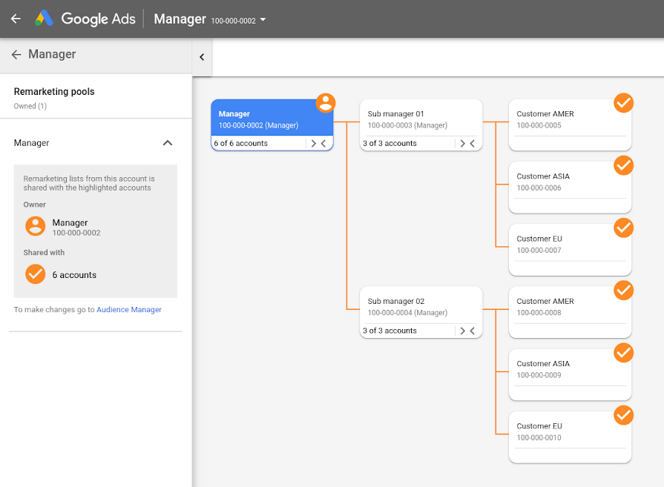664x487 pixels.
Task: Open the Manager account dropdown in header
Action: (263, 20)
